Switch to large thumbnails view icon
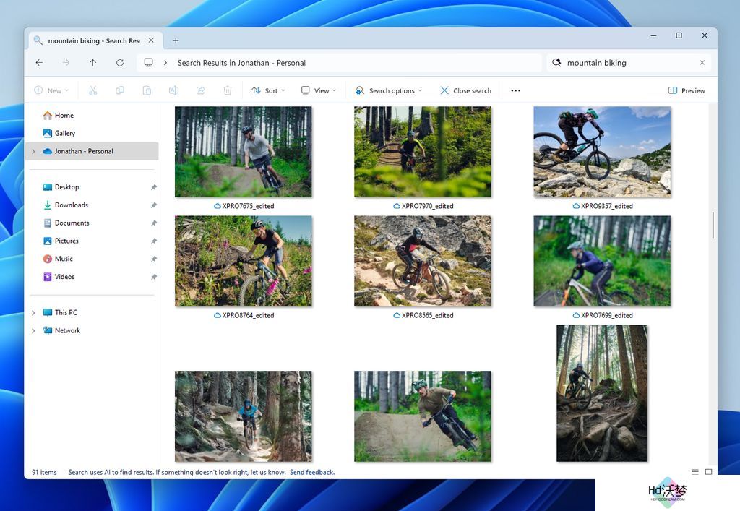 [708, 472]
